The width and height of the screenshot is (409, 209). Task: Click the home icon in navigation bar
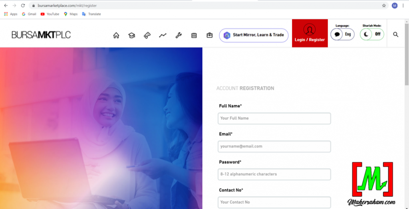coord(116,35)
